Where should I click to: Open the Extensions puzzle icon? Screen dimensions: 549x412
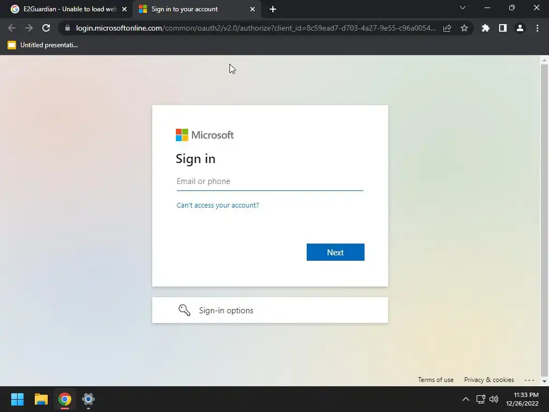[486, 28]
